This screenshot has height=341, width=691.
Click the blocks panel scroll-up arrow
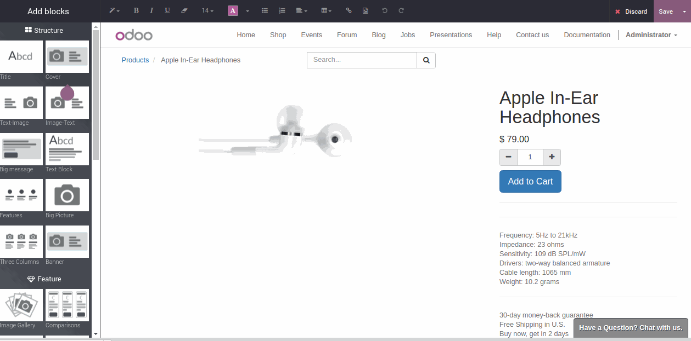coord(95,26)
